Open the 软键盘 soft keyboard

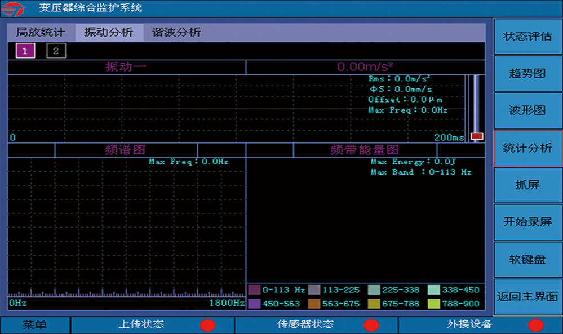pyautogui.click(x=527, y=259)
